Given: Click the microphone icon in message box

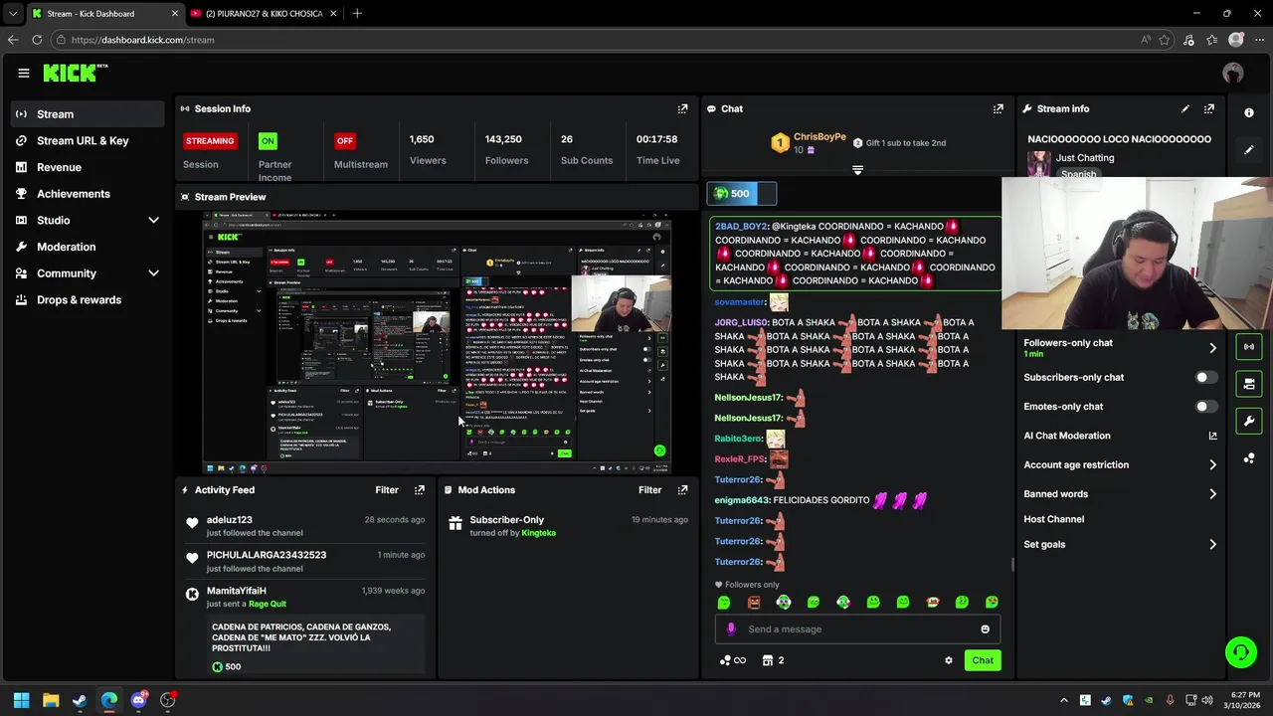Looking at the screenshot, I should [x=731, y=628].
